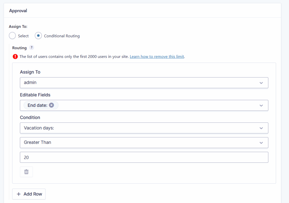289x203 pixels.
Task: Enable the Conditional Routing radio button
Action: pyautogui.click(x=38, y=36)
